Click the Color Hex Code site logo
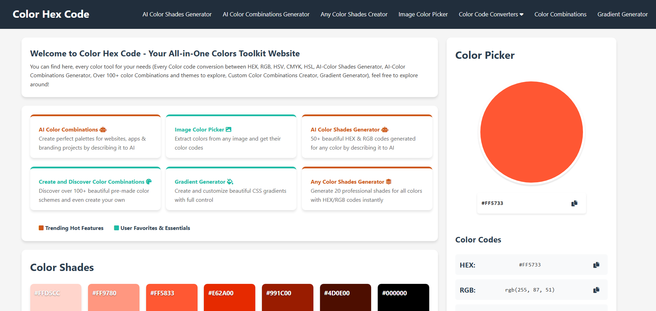Viewport: 656px width, 311px height. [x=51, y=14]
